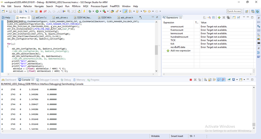Toggle Scroll Lock icon in Console toolbar
Screen dimensions: 261x139
210,80
